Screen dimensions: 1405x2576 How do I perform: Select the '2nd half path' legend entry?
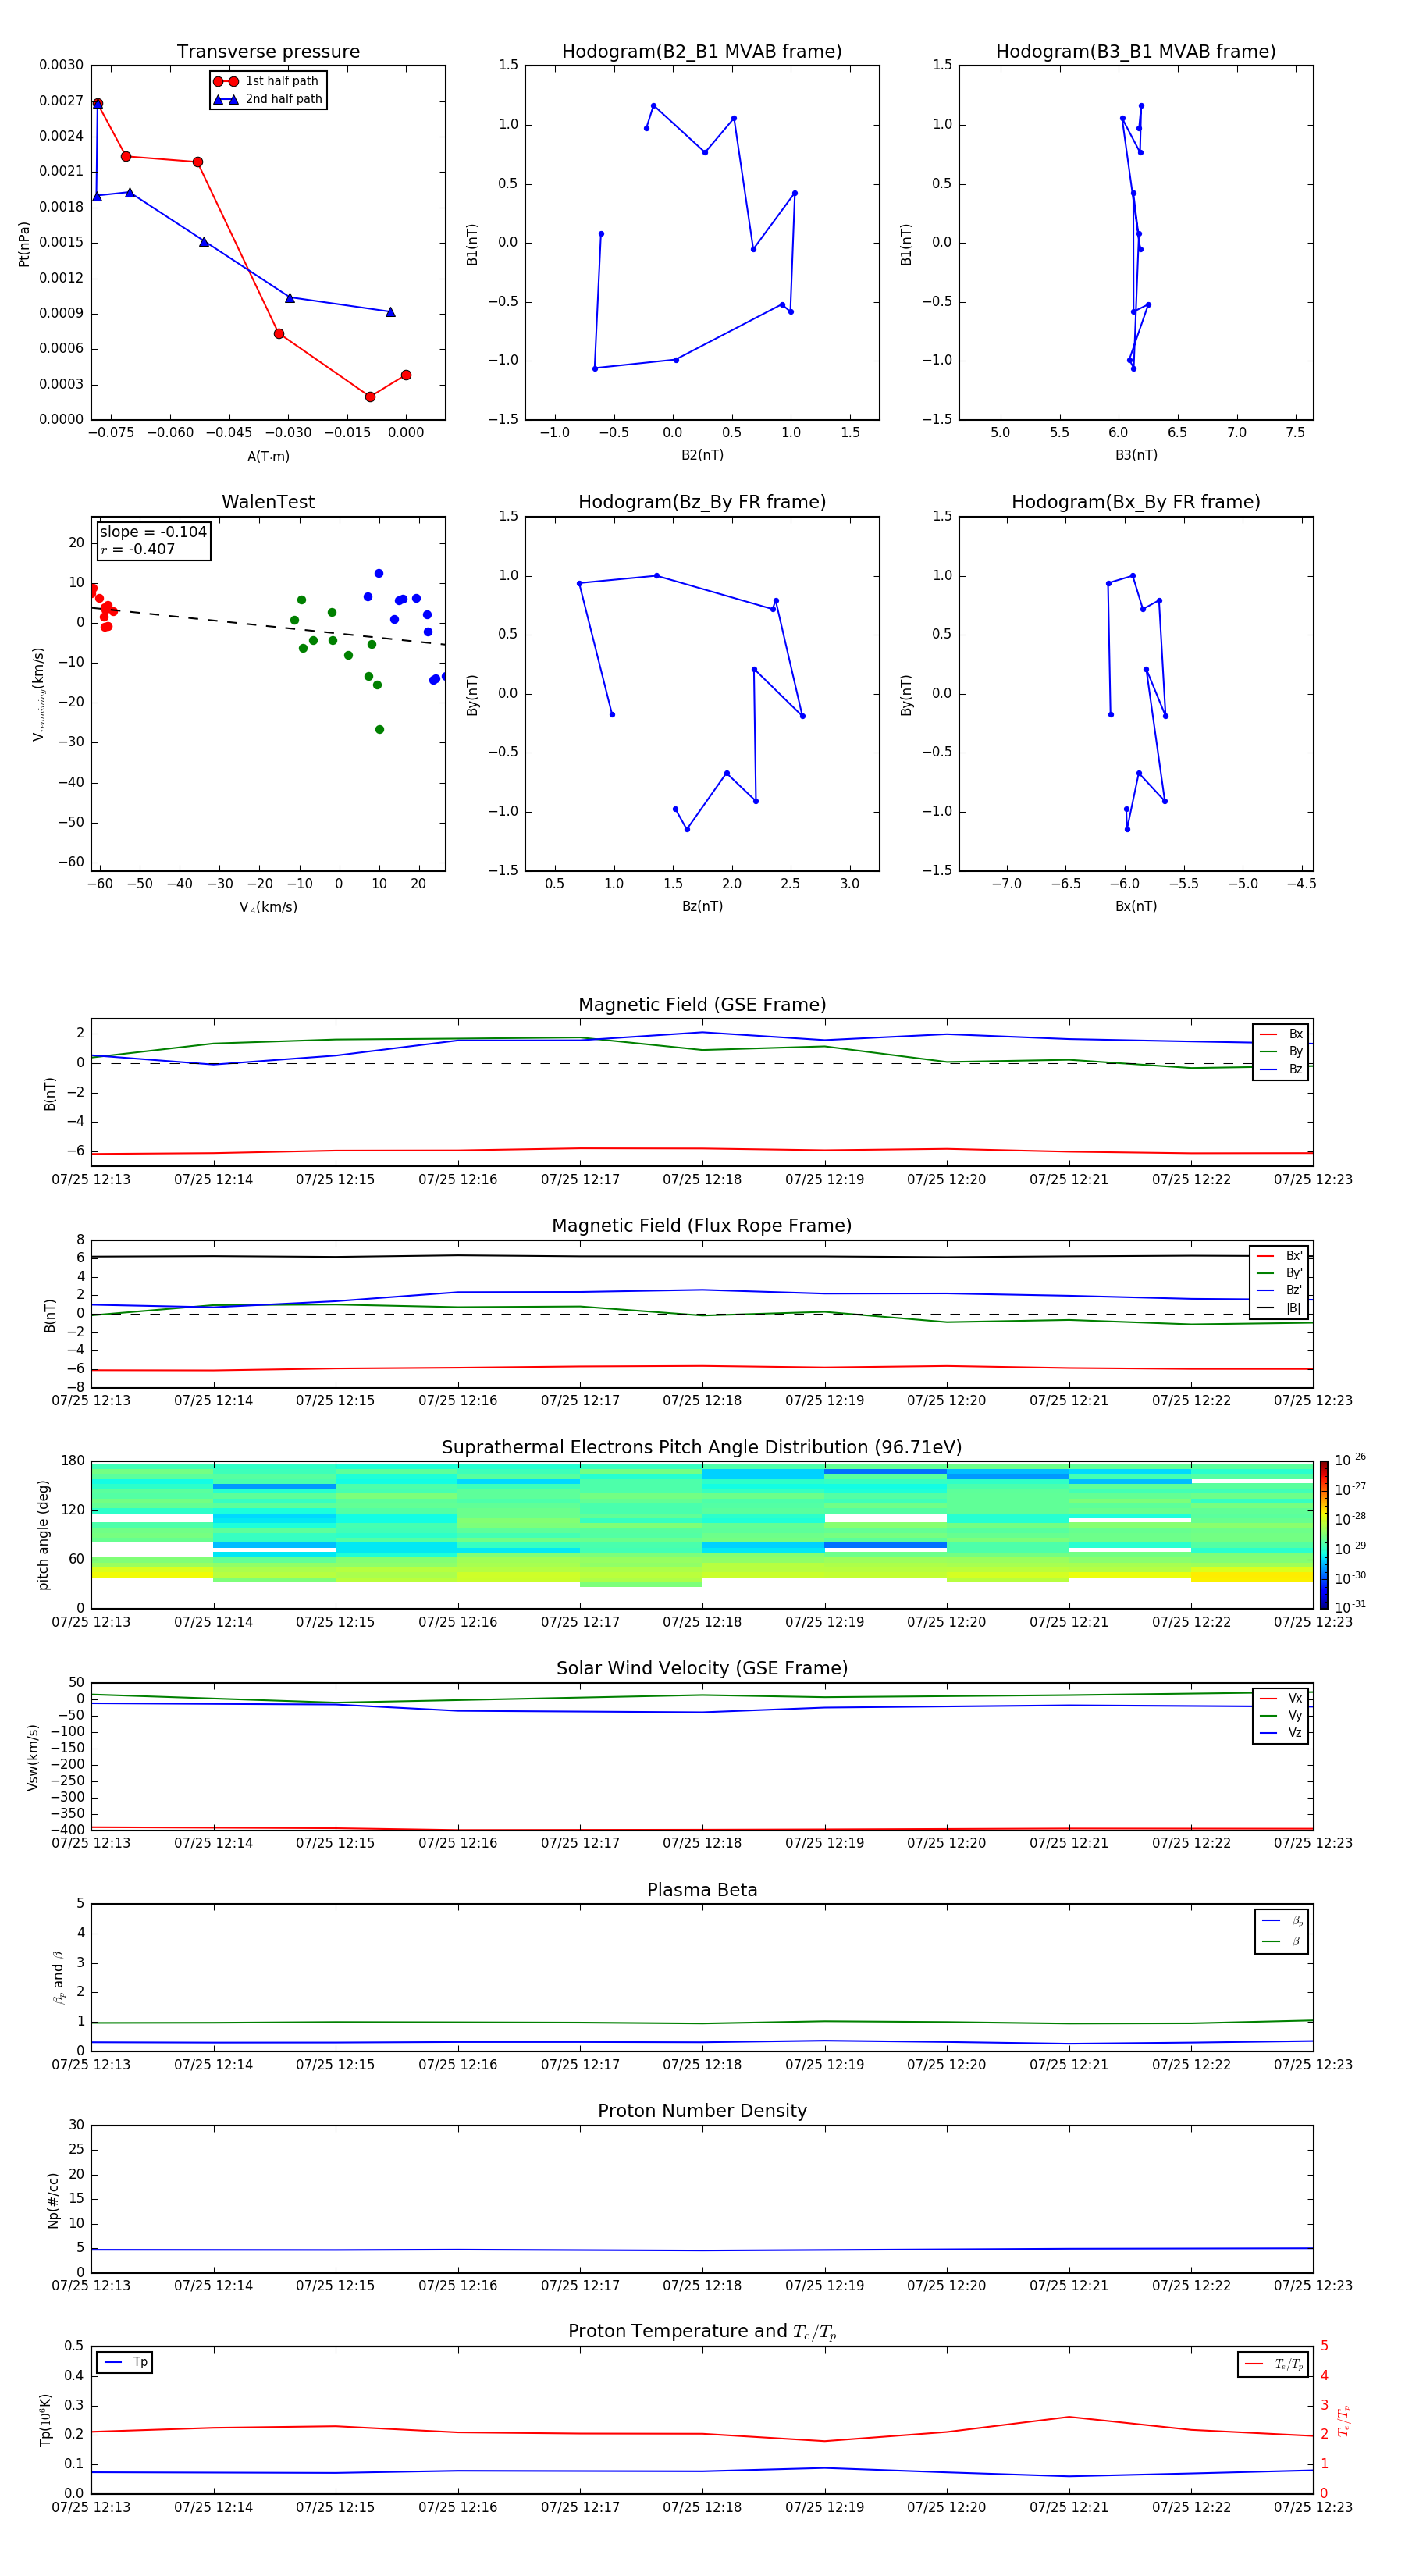point(268,99)
